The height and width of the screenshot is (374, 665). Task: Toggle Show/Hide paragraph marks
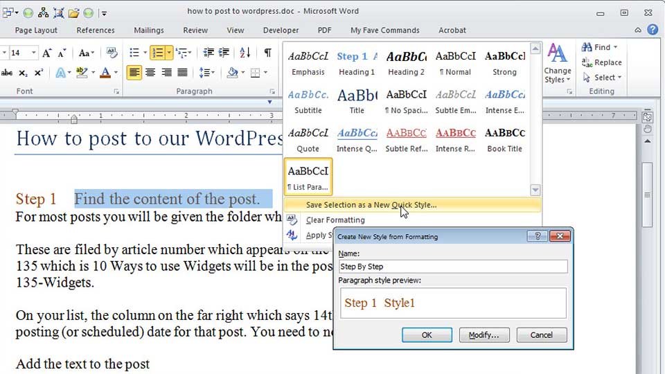coord(267,53)
